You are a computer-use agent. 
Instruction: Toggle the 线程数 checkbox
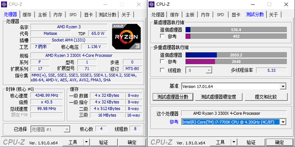point(162,70)
